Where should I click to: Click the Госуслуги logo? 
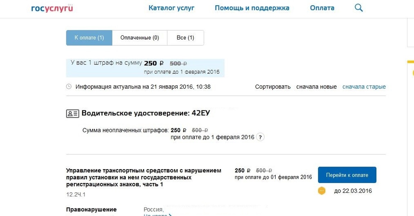pyautogui.click(x=52, y=8)
